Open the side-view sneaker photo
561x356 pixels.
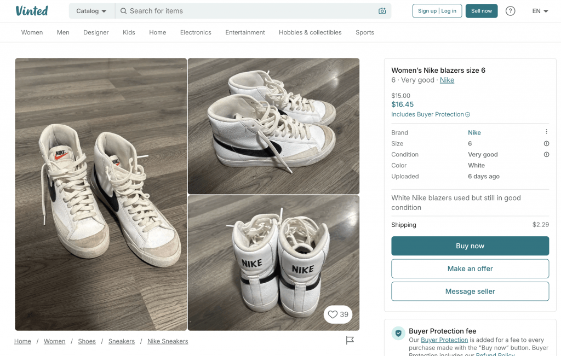pos(273,126)
